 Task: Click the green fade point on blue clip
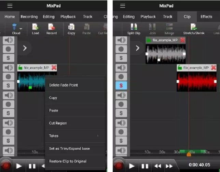tap(30, 88)
